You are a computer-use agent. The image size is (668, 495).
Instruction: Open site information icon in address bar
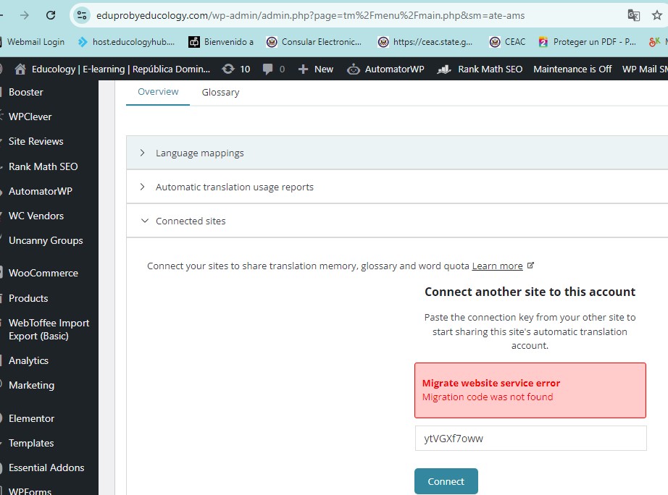coord(81,15)
